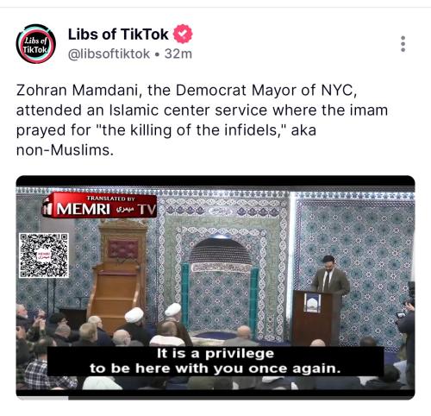Open the Libs of TikTok profile avatar
This screenshot has height=416, width=431.
point(35,44)
